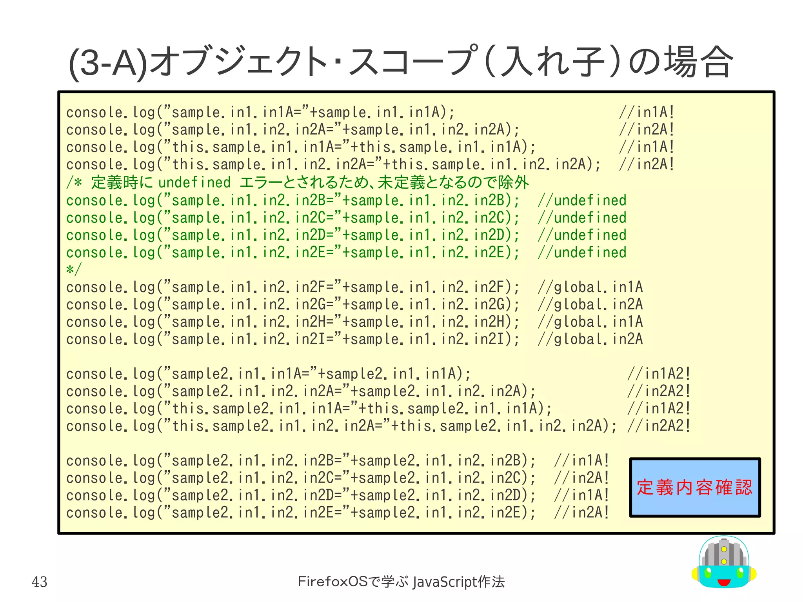Click the //global.in1A comment on the in2F line
Image resolution: width=803 pixels, height=602 pixels.
tap(590, 287)
